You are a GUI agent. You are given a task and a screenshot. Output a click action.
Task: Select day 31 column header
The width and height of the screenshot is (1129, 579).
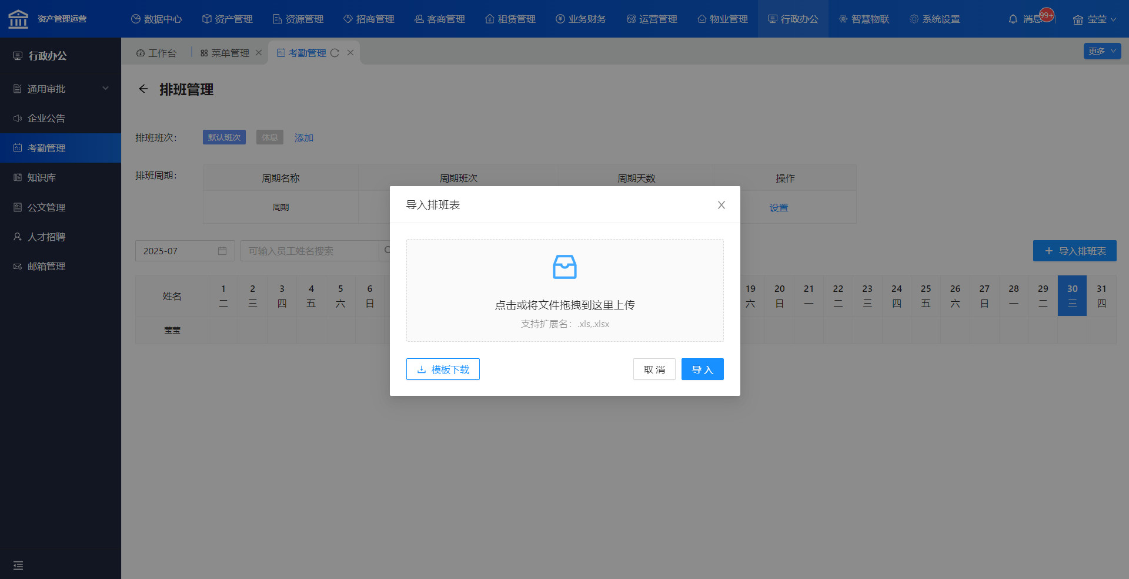point(1101,296)
